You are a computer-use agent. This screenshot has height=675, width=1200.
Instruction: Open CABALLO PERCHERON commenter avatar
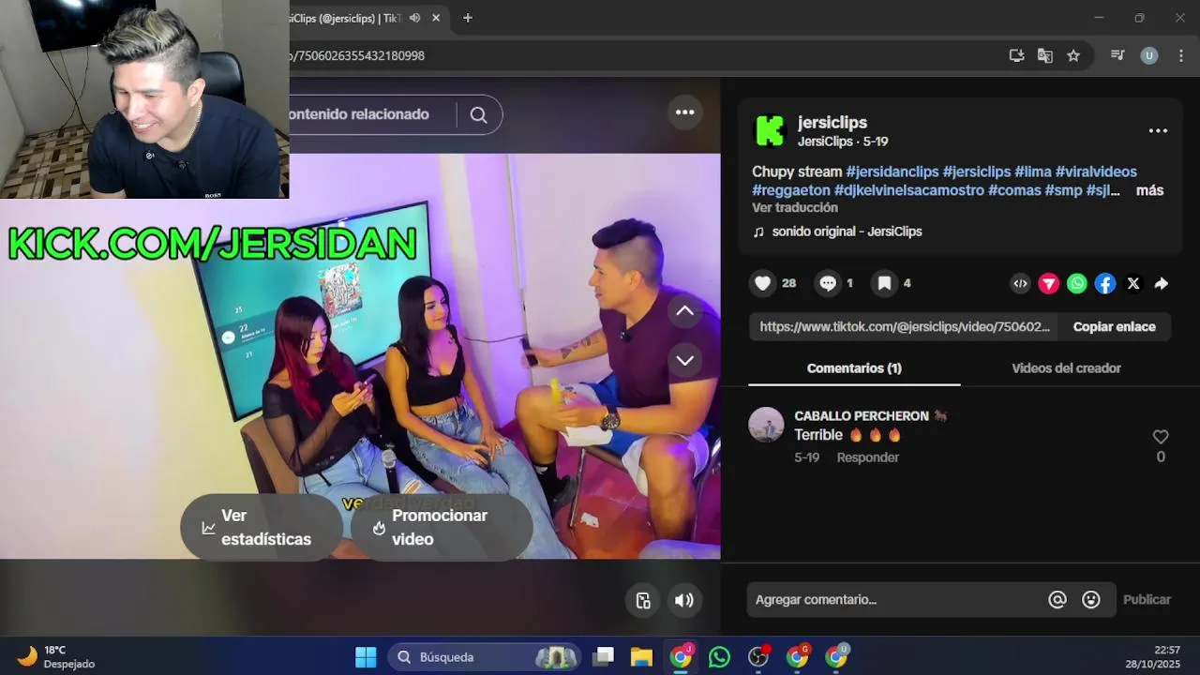tap(766, 425)
